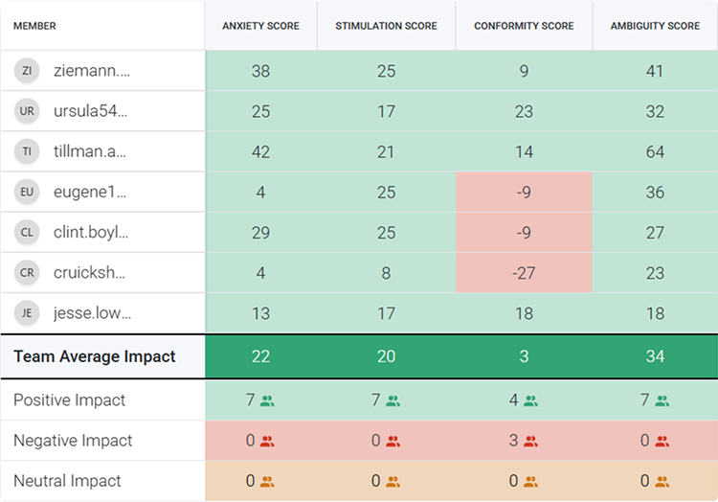This screenshot has width=718, height=502.
Task: Click green people icon in Conformity Positive Impact
Action: click(530, 401)
